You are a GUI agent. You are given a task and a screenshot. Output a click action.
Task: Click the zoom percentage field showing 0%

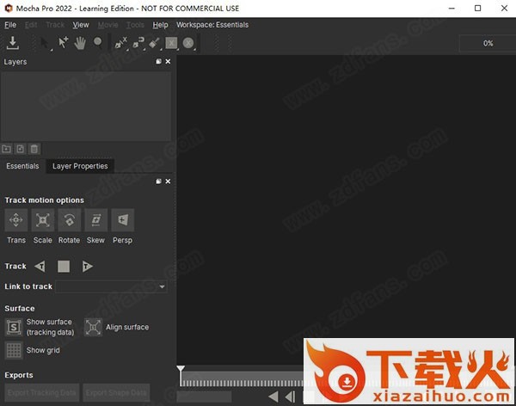487,43
